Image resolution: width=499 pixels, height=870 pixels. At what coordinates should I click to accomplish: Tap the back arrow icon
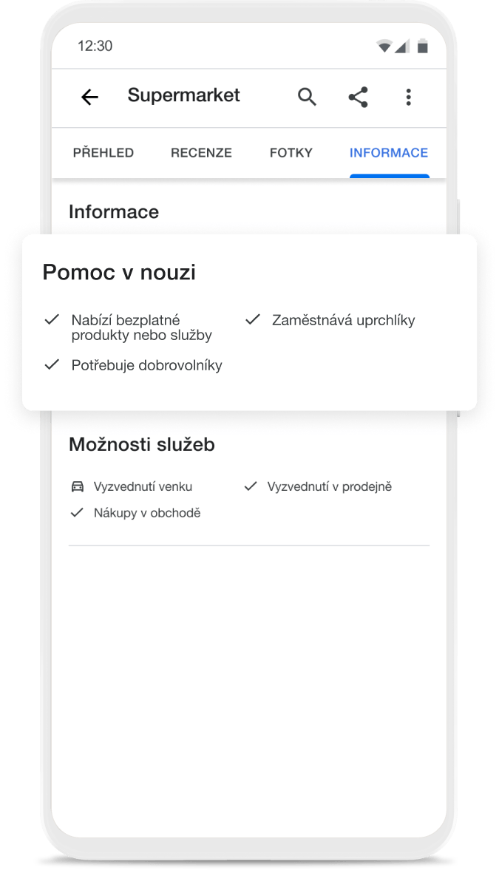(x=89, y=97)
